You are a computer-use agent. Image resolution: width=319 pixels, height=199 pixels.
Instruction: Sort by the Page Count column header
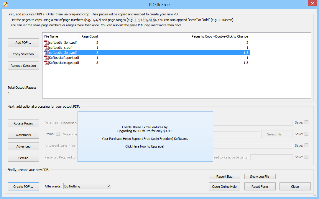tap(90, 36)
